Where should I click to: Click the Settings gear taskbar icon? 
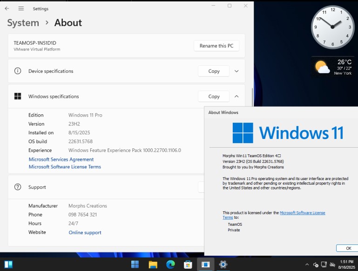tap(223, 264)
